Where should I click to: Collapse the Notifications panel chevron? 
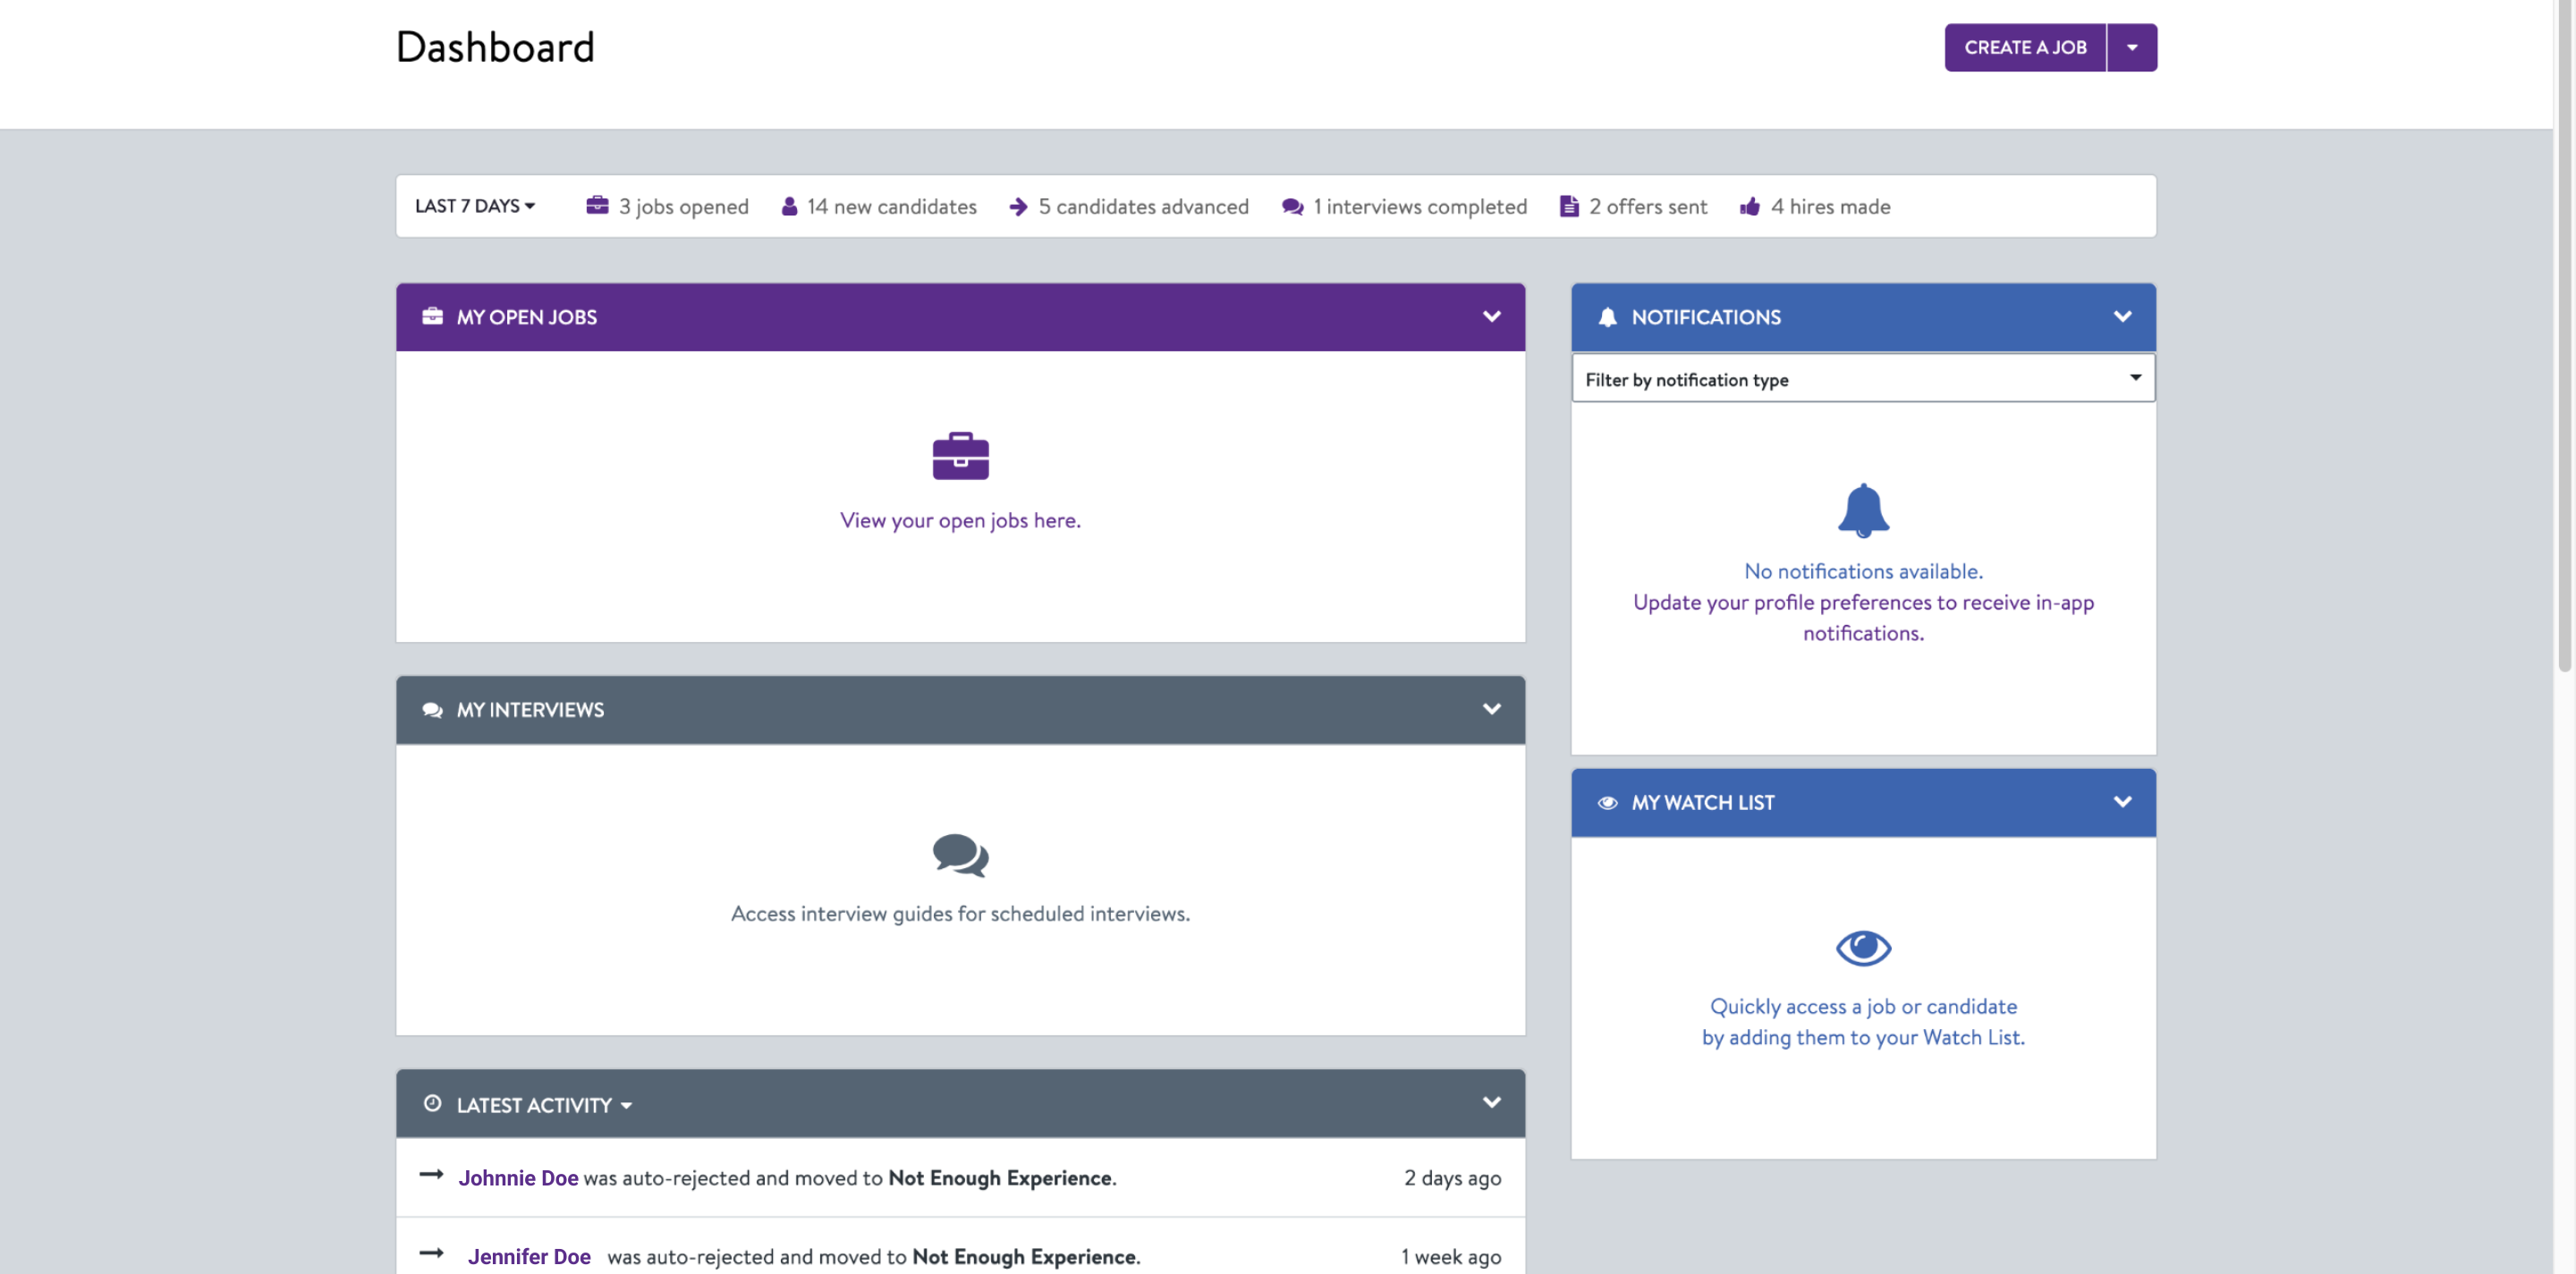pyautogui.click(x=2122, y=316)
